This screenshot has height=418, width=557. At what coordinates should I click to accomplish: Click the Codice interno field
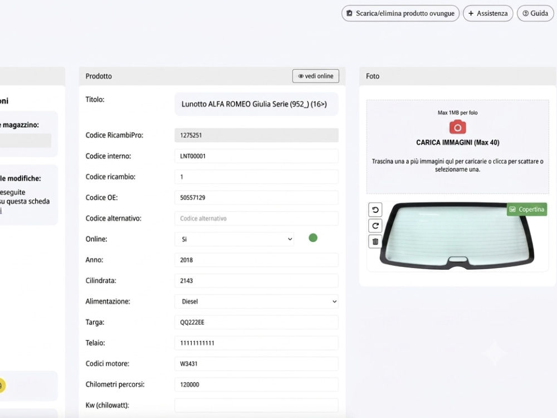256,156
